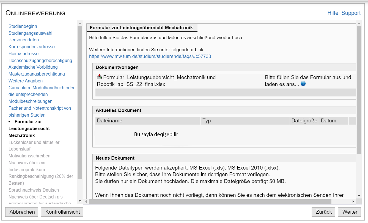Navigate to Masterzugangsberechtigung
The height and width of the screenshot is (223, 368).
pos(37,74)
